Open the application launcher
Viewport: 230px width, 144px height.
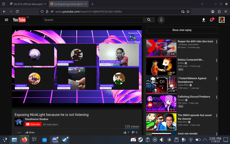point(5,140)
